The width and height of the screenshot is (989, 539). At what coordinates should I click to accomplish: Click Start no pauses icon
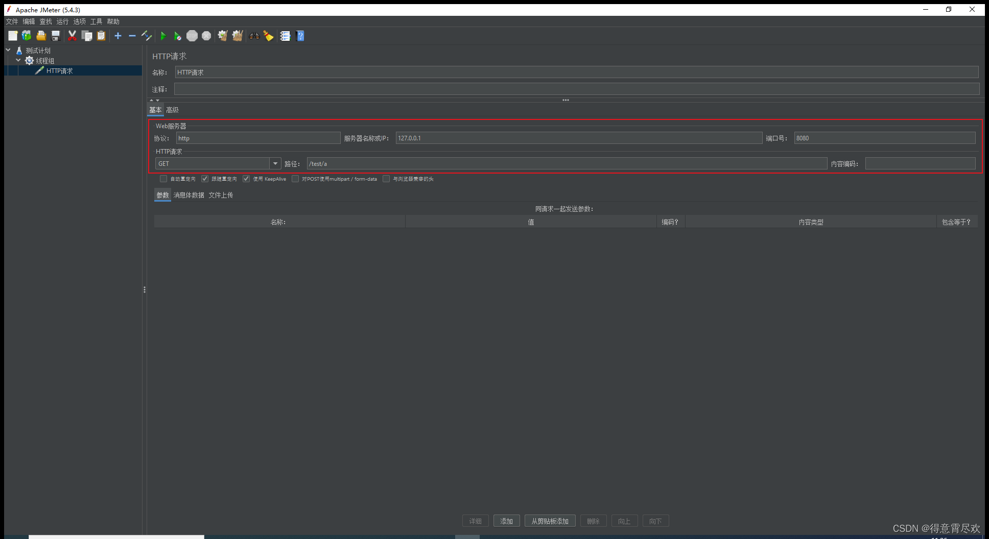pos(177,36)
